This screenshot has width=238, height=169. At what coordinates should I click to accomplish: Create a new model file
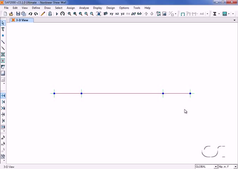(5, 14)
